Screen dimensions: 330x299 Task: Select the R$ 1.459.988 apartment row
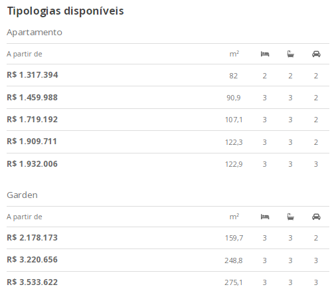click(168, 98)
